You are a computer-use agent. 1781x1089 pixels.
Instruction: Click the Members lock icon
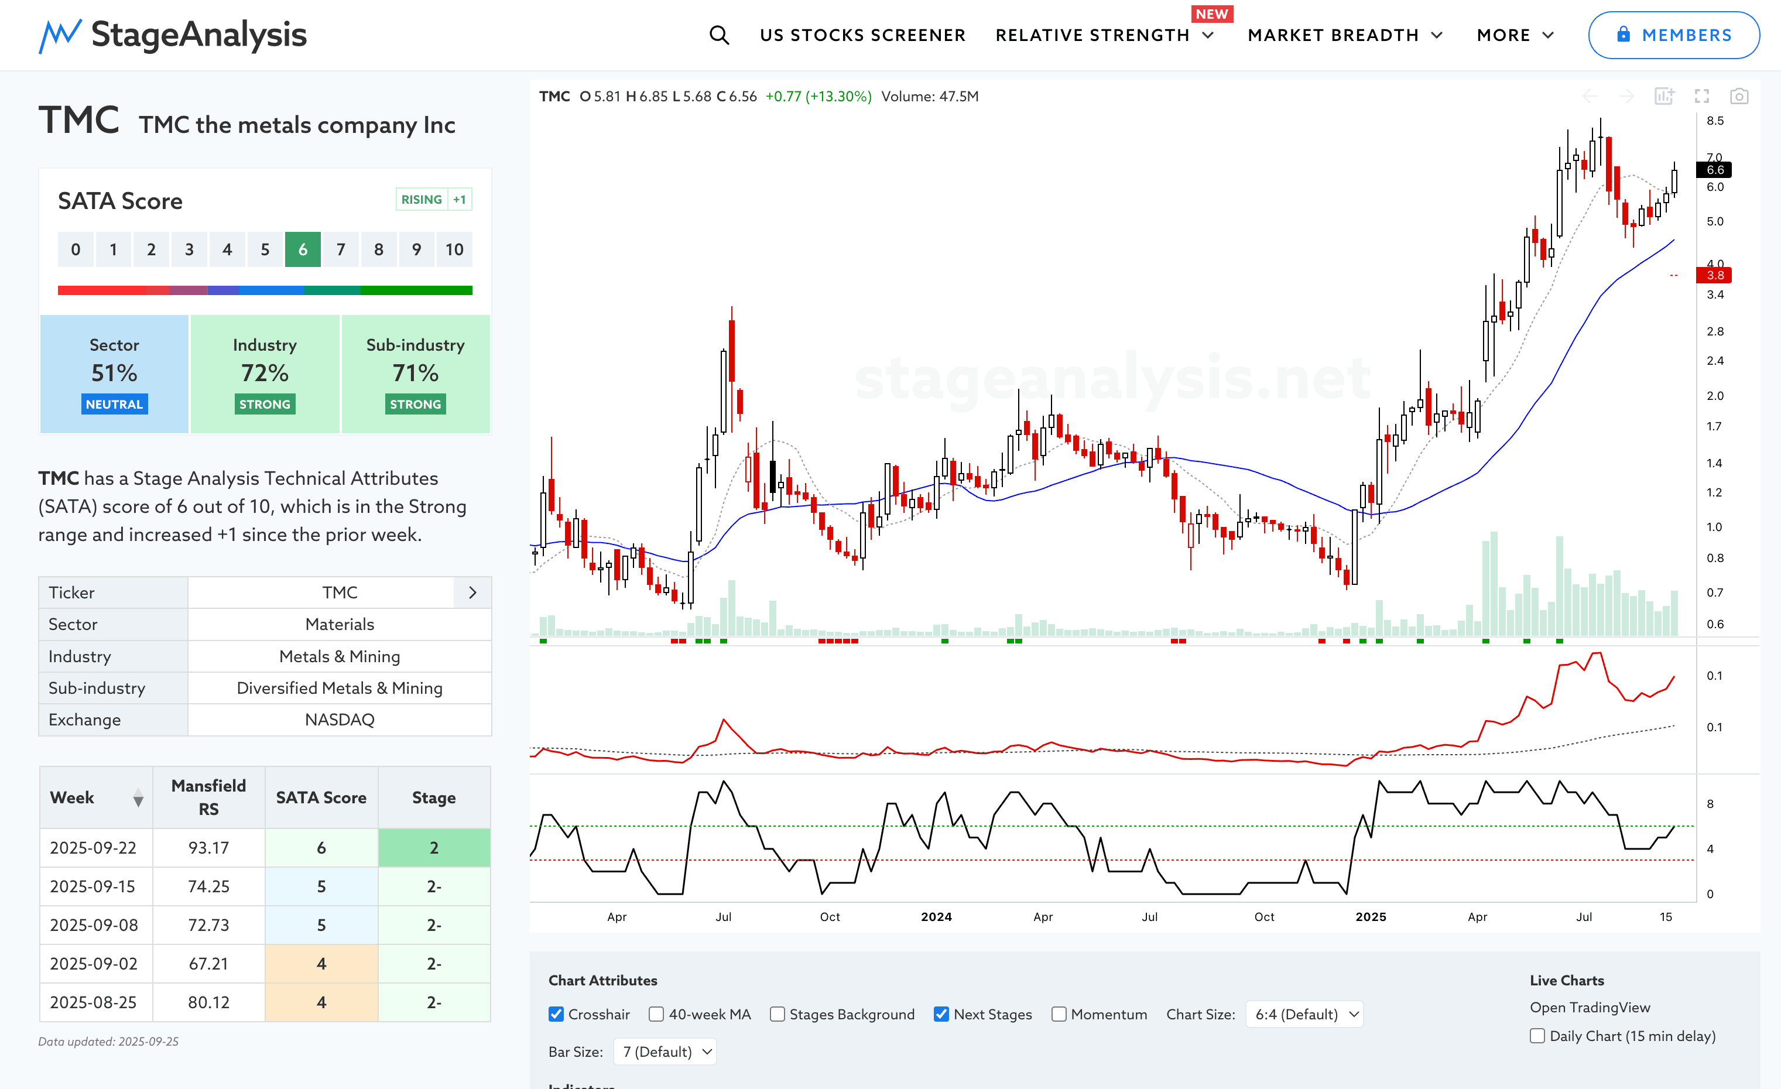pos(1624,34)
